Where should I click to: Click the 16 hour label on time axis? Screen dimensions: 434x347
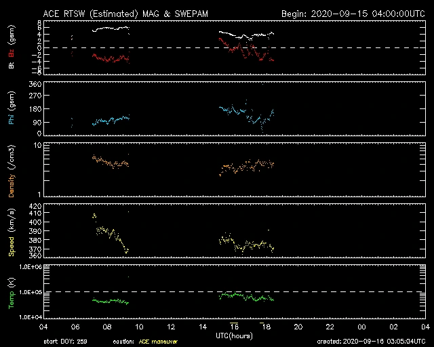tap(235, 327)
